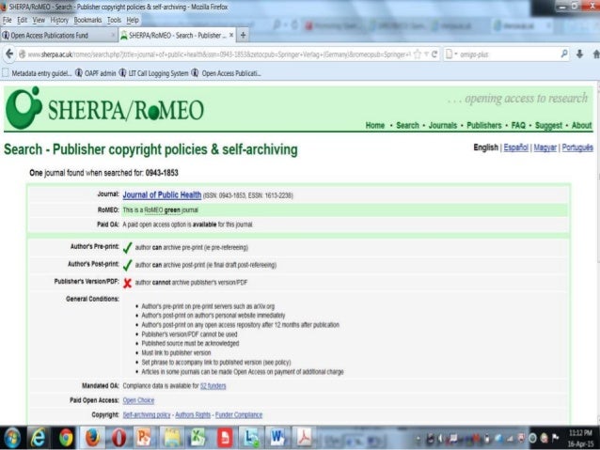Open the Journals nav link
Image resolution: width=600 pixels, height=450 pixels.
[443, 125]
